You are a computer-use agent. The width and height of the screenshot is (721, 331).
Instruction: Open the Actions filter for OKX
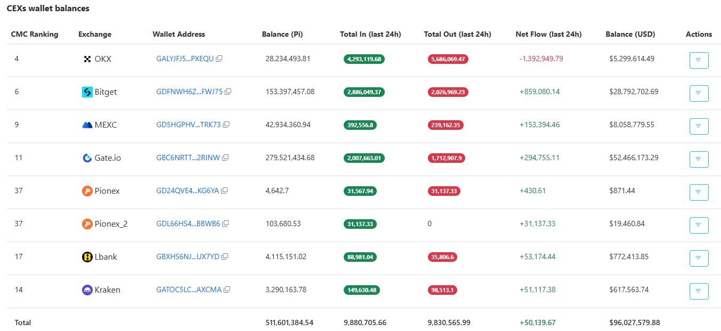click(x=699, y=60)
